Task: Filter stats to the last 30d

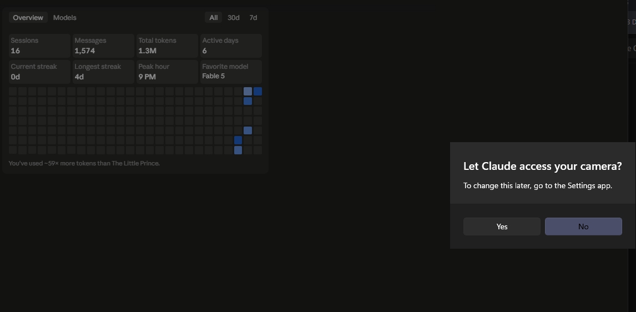Action: point(233,17)
